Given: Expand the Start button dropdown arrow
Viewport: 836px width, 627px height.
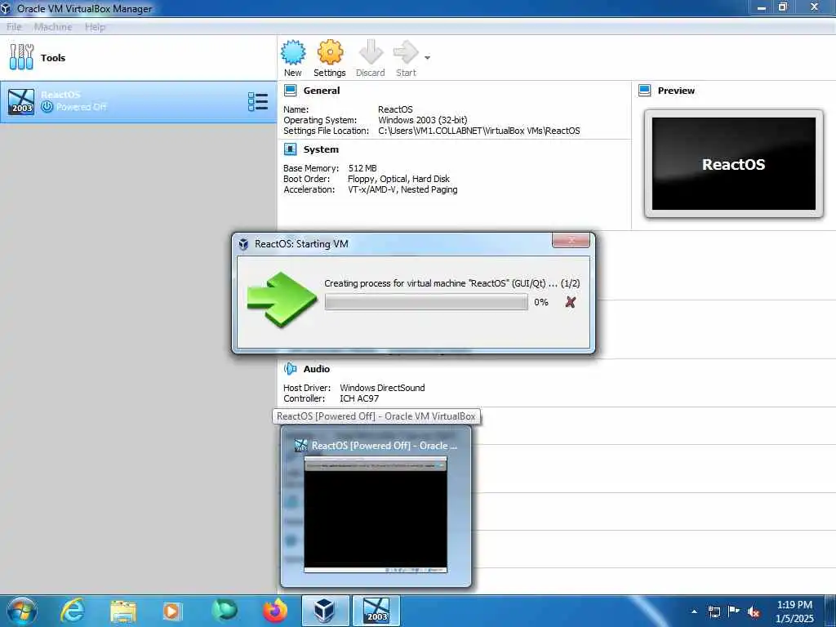Looking at the screenshot, I should click(x=427, y=58).
